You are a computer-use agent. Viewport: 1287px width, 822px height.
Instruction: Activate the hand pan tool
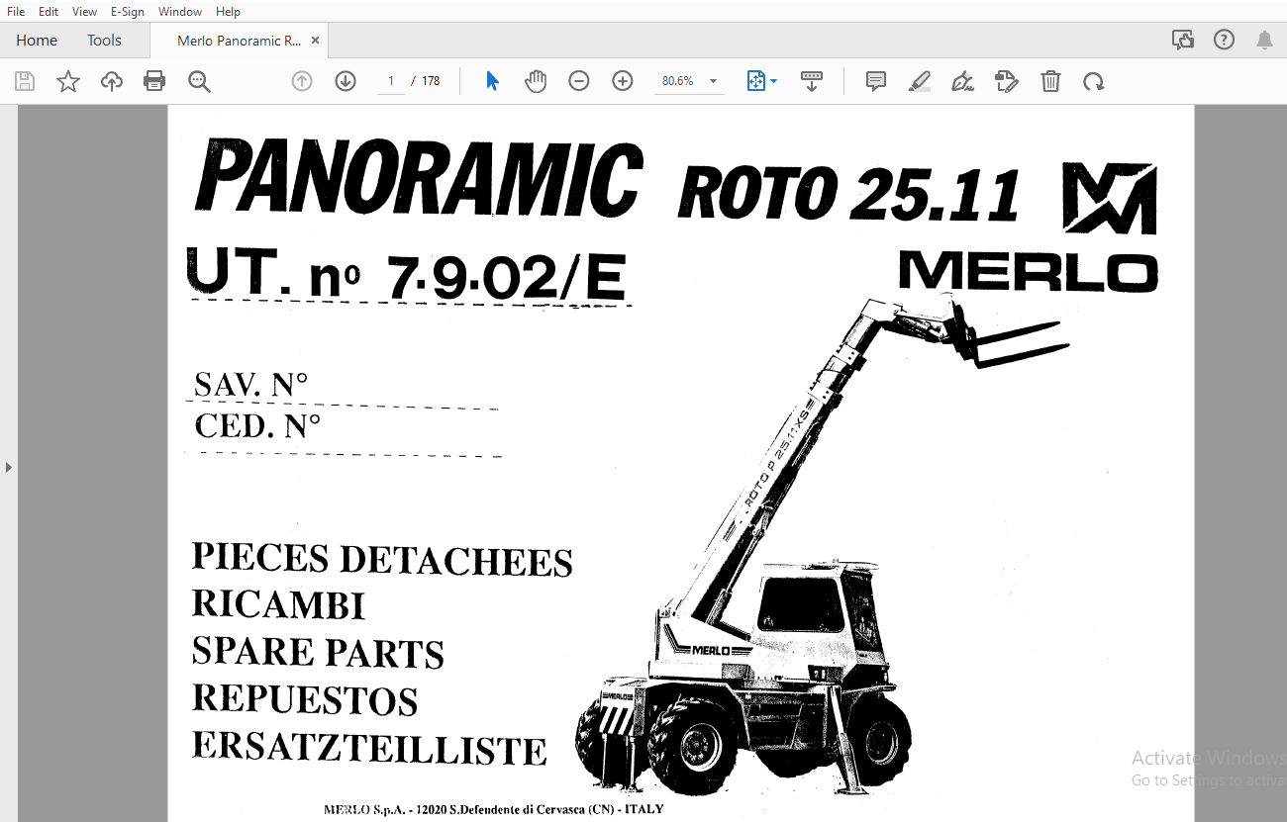tap(536, 81)
